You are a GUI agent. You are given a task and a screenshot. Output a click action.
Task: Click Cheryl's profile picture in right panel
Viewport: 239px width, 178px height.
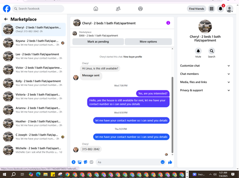coord(205,26)
